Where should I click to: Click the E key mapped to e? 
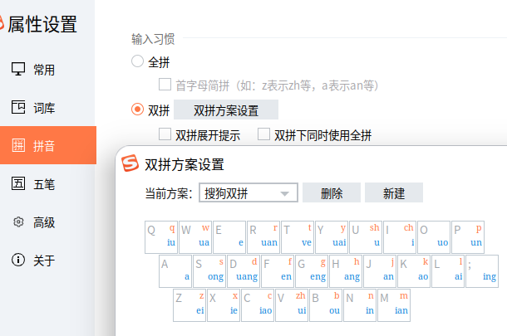(x=229, y=237)
